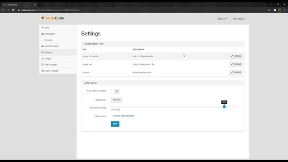Save the game server settings

(x=115, y=124)
